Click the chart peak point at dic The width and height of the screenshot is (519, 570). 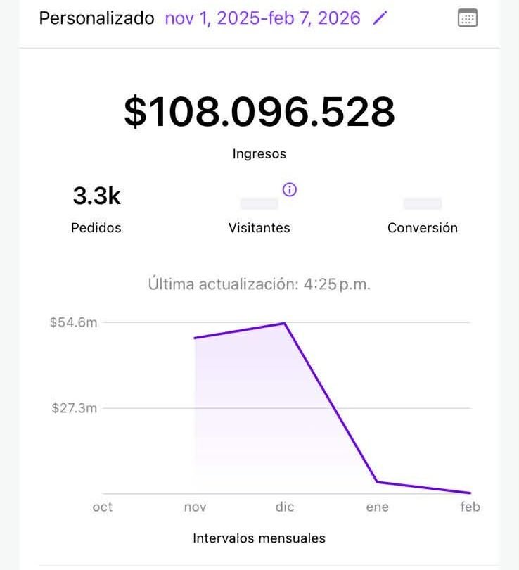pos(284,324)
